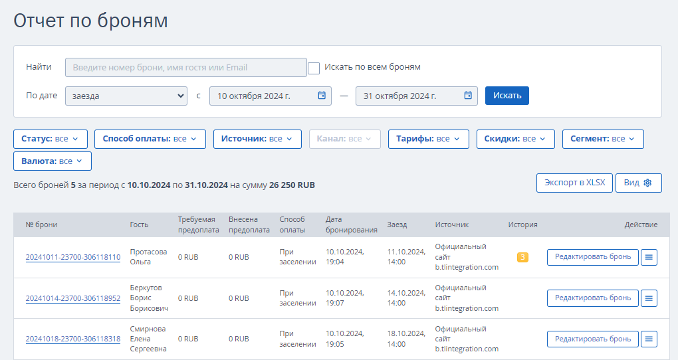Click Требуемая предоплата column header
Screen dimensions: 678x360
(198, 225)
